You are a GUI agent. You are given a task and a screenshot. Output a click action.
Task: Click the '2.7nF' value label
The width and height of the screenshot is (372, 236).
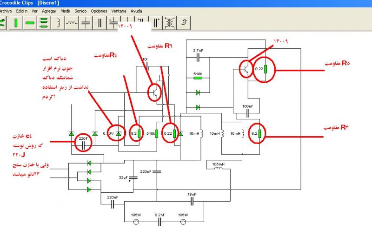point(198,51)
